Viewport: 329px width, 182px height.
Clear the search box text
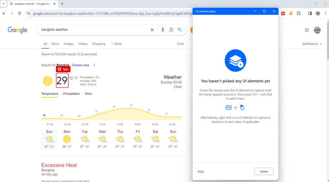(152, 30)
